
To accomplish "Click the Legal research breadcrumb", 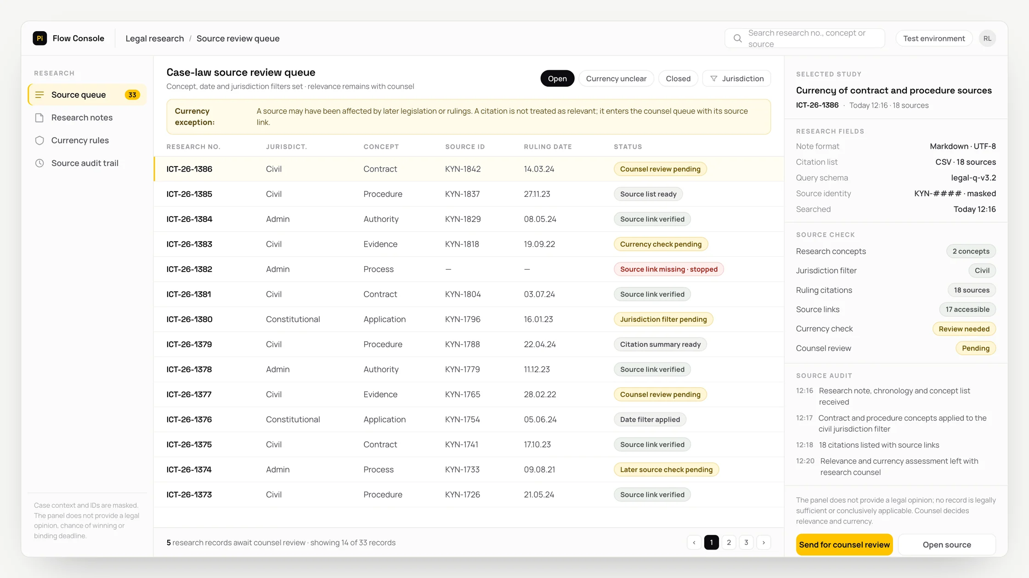I will 155,39.
